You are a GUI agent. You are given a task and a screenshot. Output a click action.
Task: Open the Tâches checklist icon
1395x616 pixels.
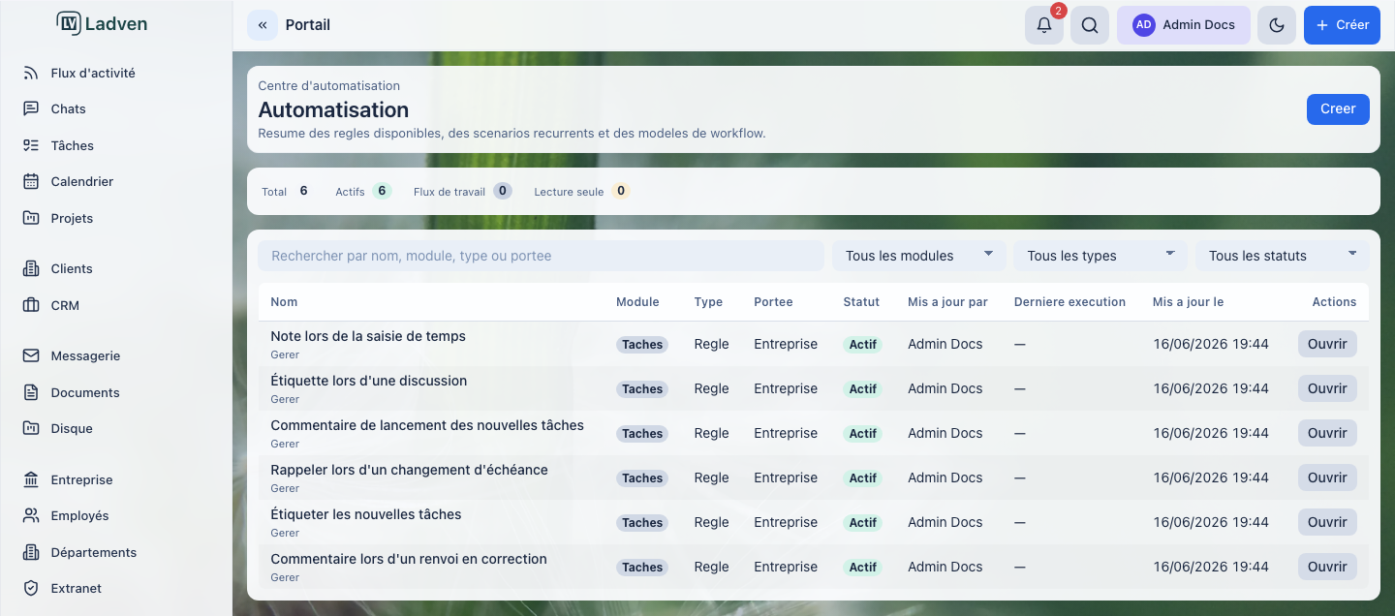point(31,145)
